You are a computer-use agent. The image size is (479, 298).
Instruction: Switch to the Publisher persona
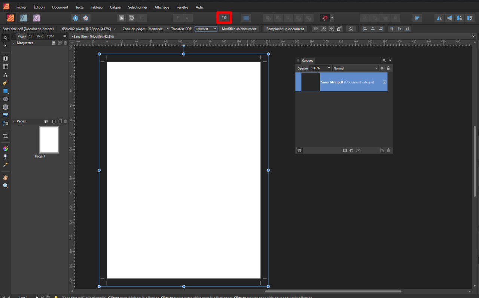tap(11, 18)
